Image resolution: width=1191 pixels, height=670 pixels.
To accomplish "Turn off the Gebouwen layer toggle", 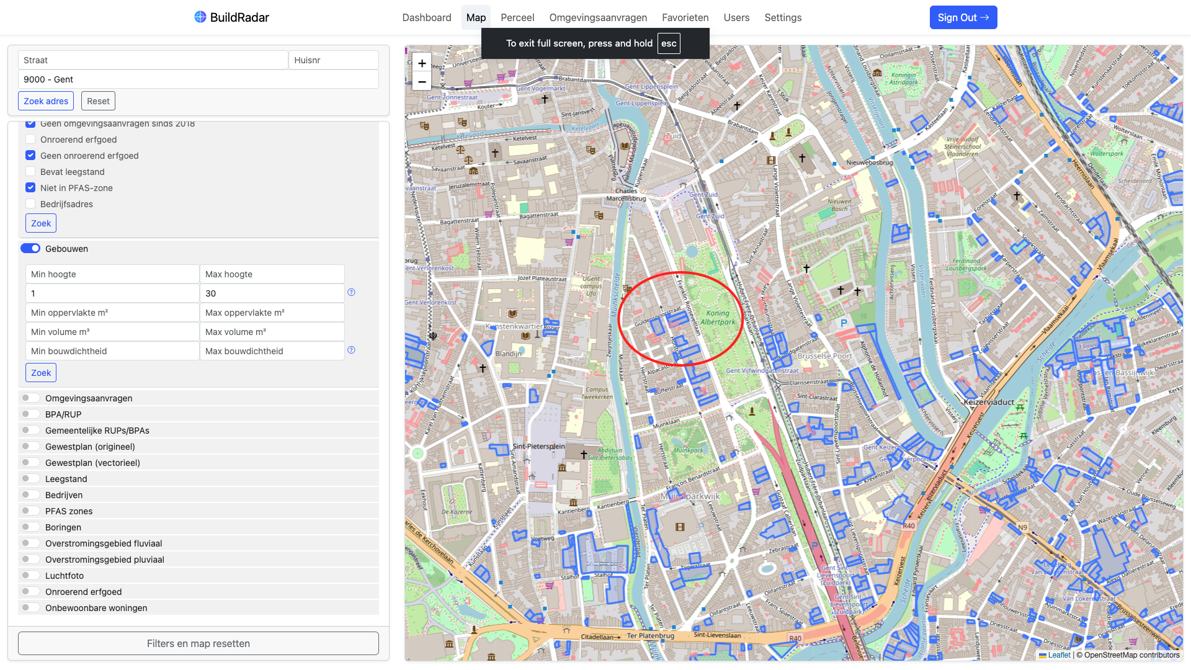I will [30, 249].
